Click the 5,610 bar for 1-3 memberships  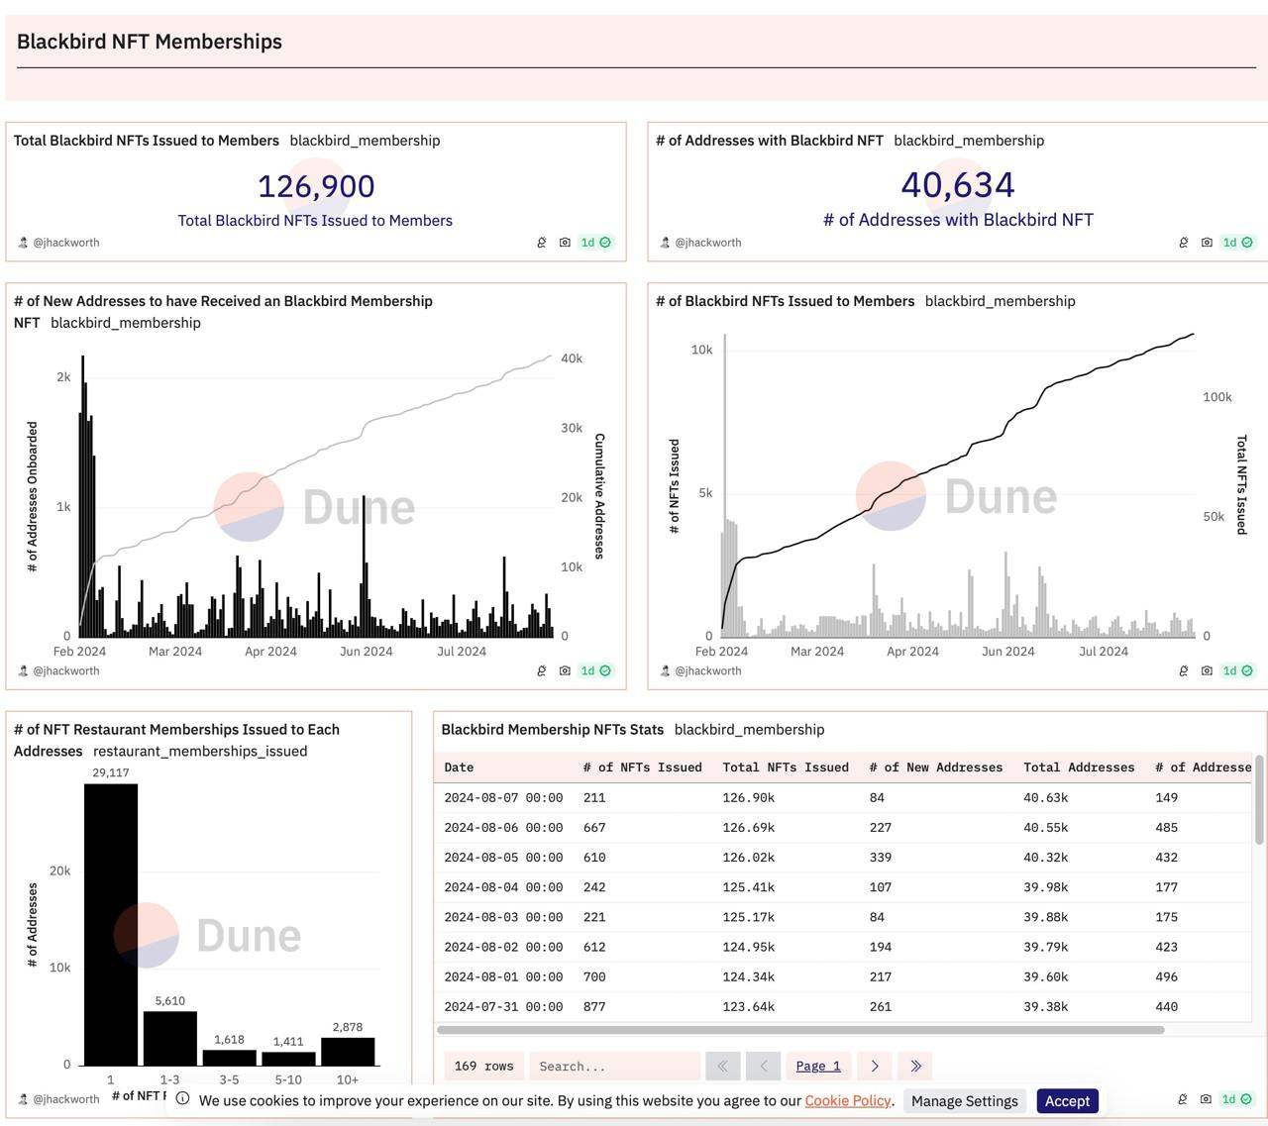coord(170,1038)
